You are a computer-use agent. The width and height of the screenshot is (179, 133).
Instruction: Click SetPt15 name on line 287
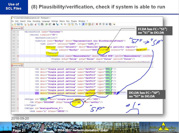(91, 81)
